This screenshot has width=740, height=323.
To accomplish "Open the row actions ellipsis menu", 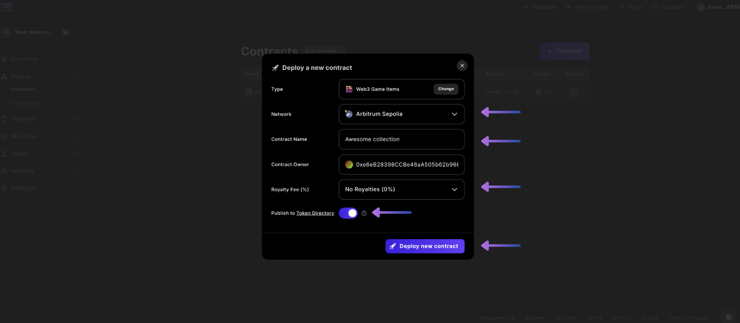I will pos(574,92).
